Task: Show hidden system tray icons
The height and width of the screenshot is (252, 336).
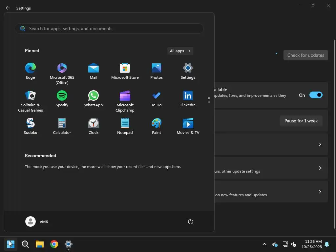Action: (264, 244)
